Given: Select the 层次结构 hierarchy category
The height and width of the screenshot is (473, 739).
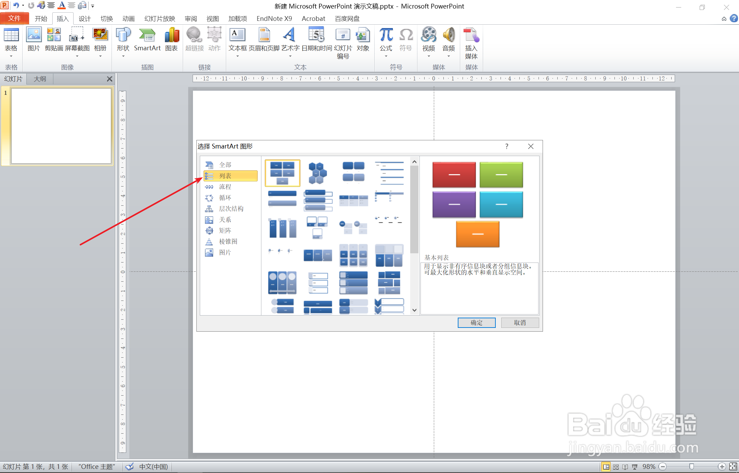Looking at the screenshot, I should point(231,209).
